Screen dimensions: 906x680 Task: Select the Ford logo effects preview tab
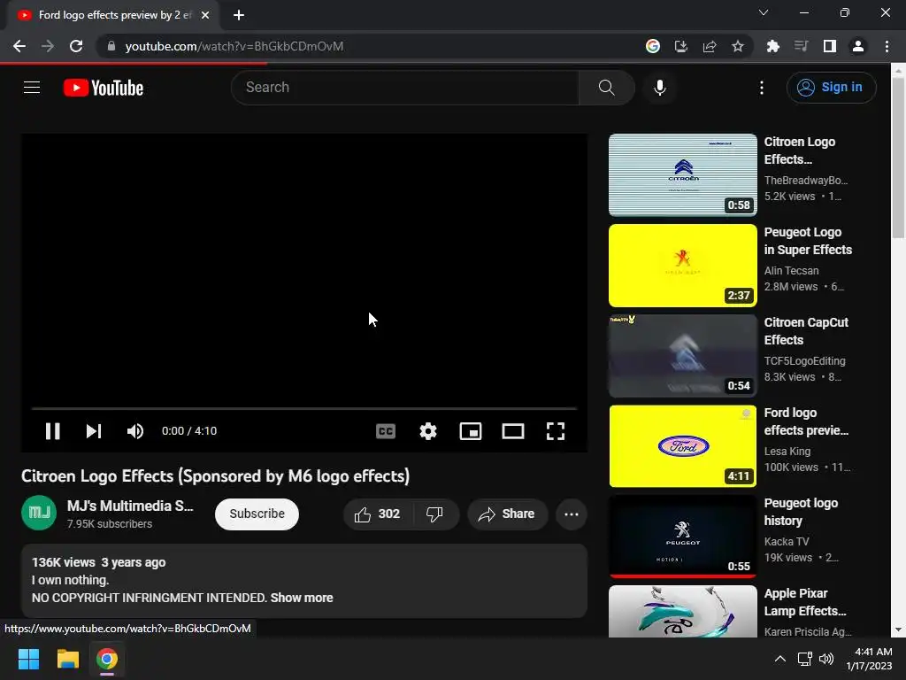pos(113,15)
